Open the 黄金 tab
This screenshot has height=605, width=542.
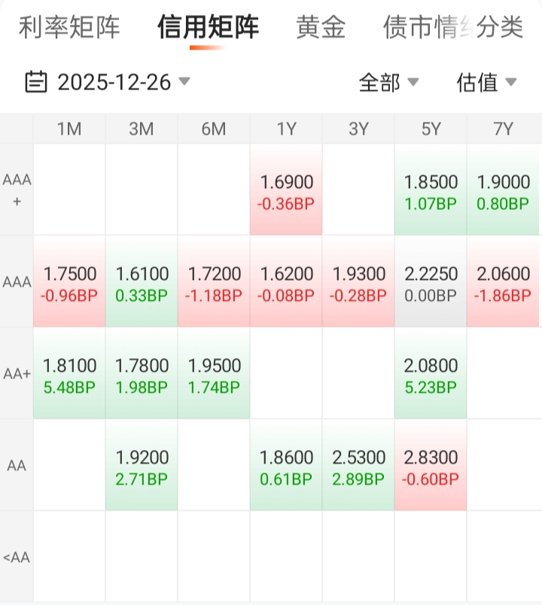[x=321, y=28]
